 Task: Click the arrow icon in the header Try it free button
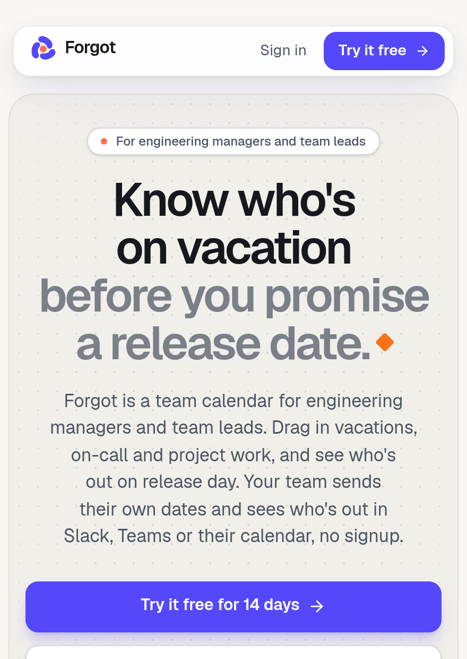coord(422,51)
